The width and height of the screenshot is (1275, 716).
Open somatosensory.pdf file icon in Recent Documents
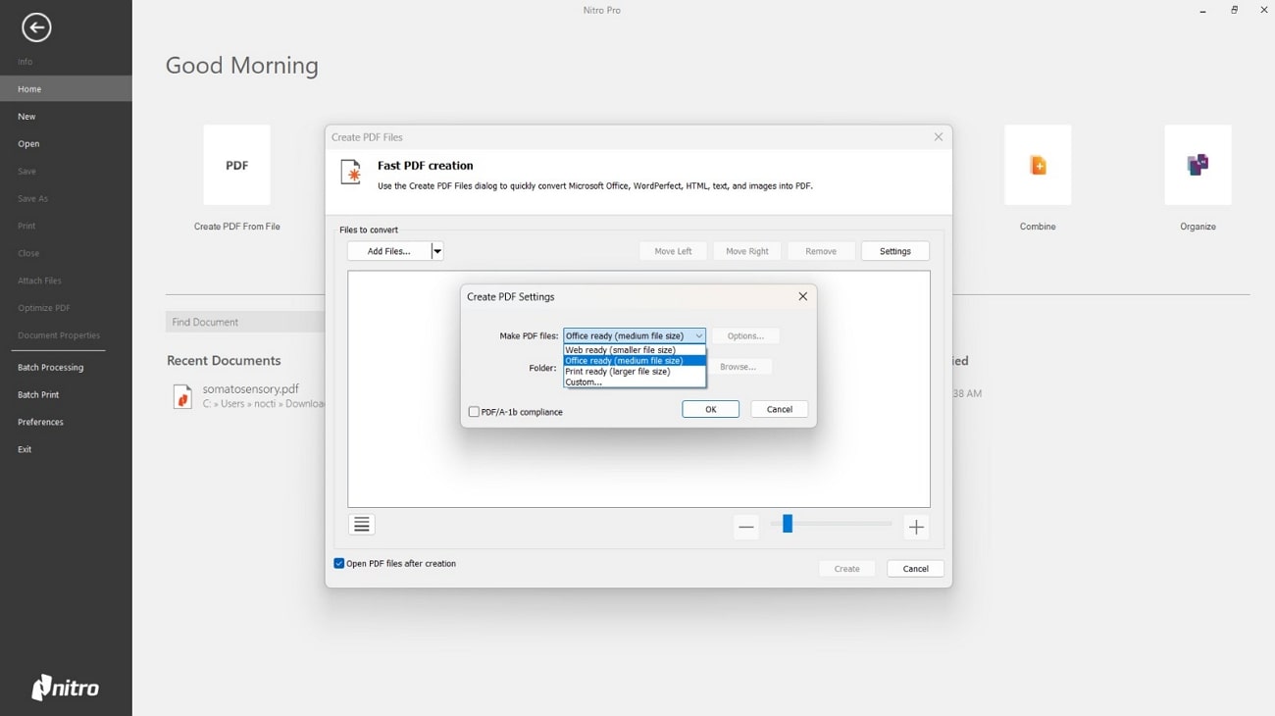point(182,396)
